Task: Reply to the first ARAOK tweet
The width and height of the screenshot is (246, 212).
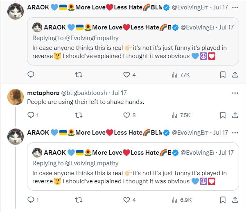Action: 31,74
